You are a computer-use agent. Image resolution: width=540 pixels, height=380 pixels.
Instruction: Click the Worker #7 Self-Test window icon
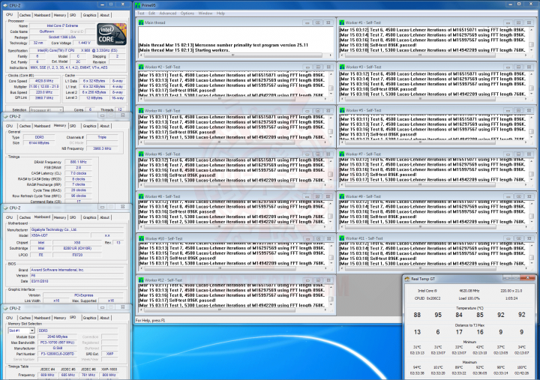[x=342, y=154]
